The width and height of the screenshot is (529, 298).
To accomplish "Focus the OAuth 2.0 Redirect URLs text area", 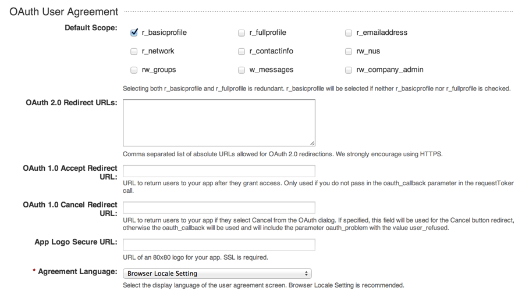I will pos(219,123).
